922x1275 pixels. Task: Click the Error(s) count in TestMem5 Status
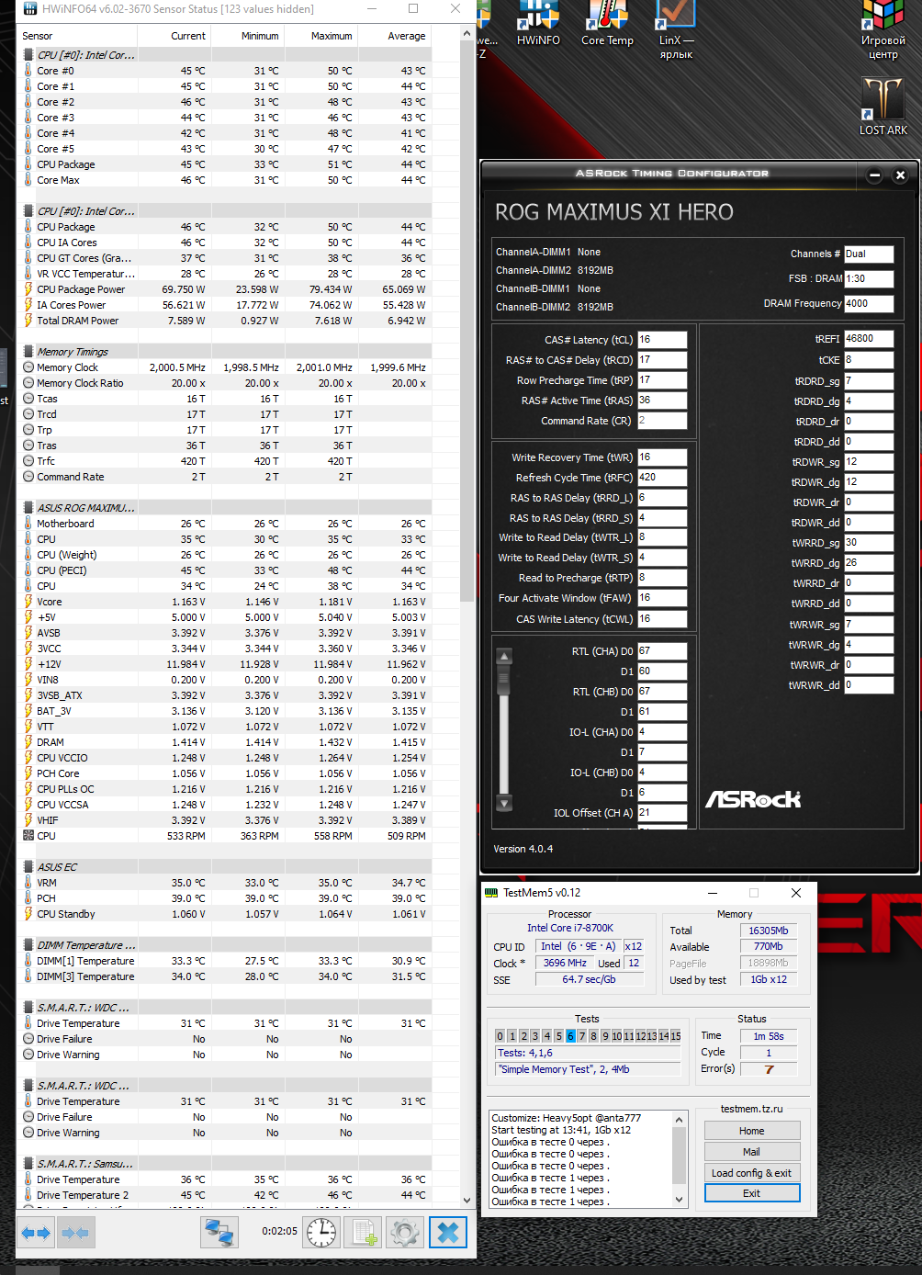(770, 1069)
